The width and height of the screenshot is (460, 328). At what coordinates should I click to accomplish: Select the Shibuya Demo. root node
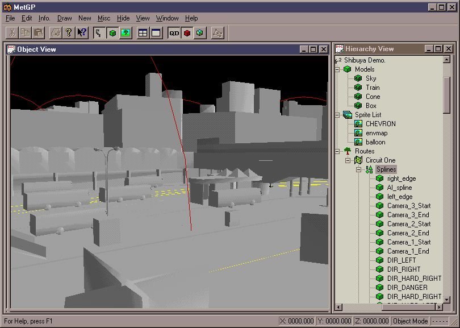click(x=365, y=60)
